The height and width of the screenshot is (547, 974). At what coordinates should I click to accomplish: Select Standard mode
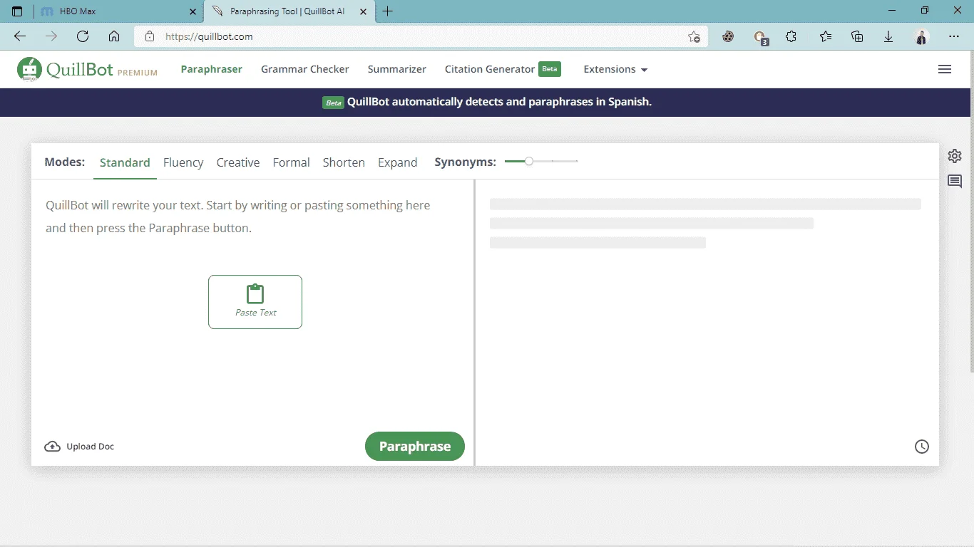[125, 162]
